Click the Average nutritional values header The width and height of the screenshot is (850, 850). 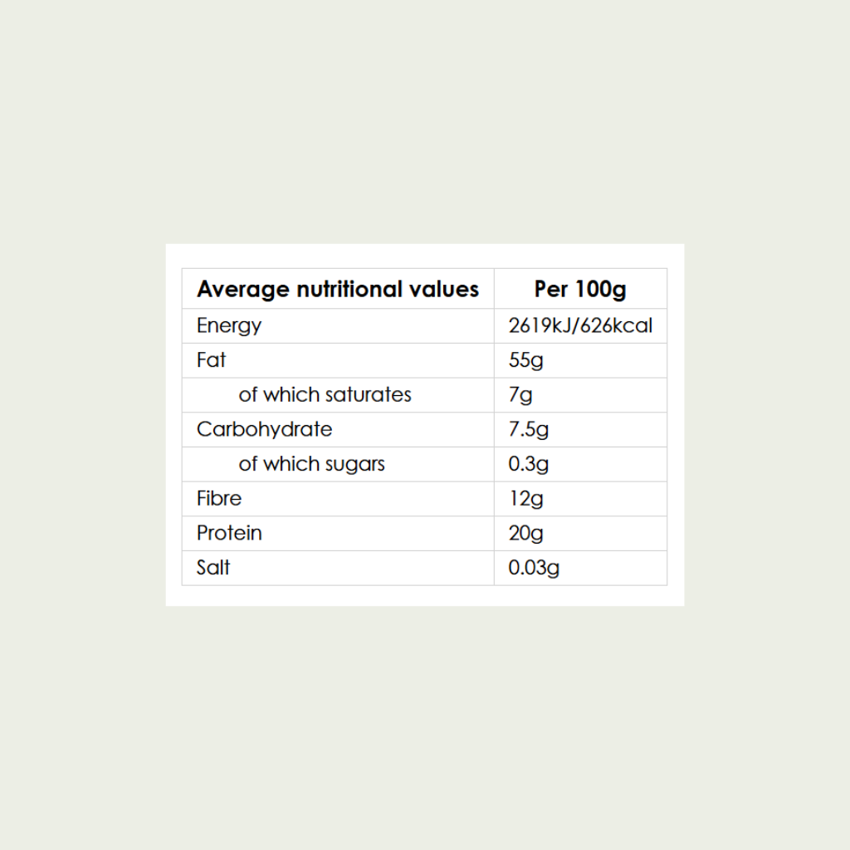pyautogui.click(x=338, y=289)
